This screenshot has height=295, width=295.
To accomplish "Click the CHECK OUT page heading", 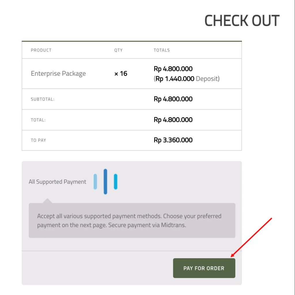I will coord(242,21).
